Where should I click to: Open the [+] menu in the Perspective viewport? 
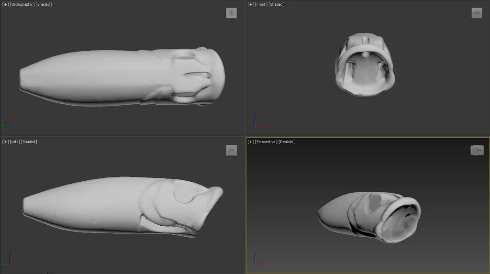pyautogui.click(x=250, y=142)
